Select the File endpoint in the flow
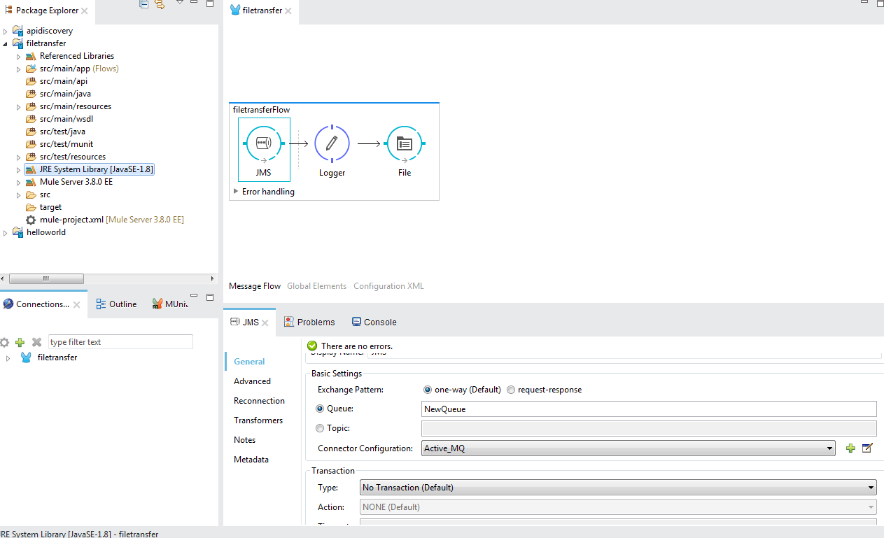This screenshot has height=538, width=884. click(x=404, y=143)
